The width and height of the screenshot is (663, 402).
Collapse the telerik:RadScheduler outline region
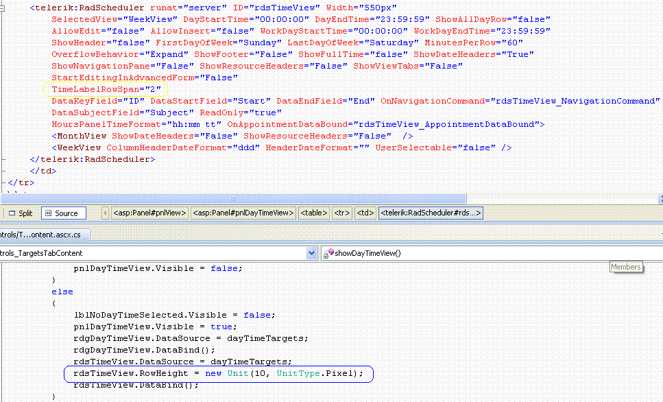[x=2, y=8]
